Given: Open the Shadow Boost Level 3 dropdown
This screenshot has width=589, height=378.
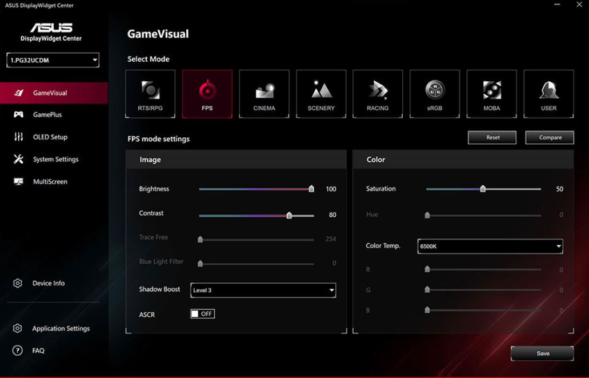Looking at the screenshot, I should point(263,291).
